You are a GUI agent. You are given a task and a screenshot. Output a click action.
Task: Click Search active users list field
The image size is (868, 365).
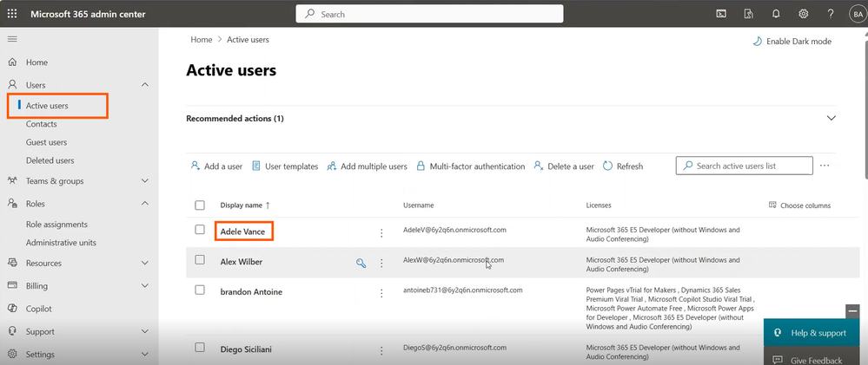(745, 166)
